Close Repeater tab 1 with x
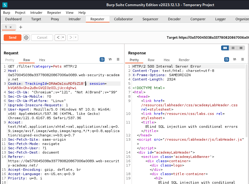 11,27
